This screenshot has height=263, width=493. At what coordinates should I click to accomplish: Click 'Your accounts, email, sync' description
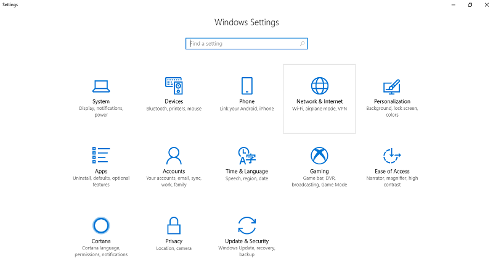point(174,182)
